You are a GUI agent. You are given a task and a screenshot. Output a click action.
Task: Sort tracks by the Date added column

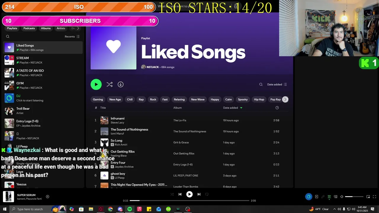(232, 108)
